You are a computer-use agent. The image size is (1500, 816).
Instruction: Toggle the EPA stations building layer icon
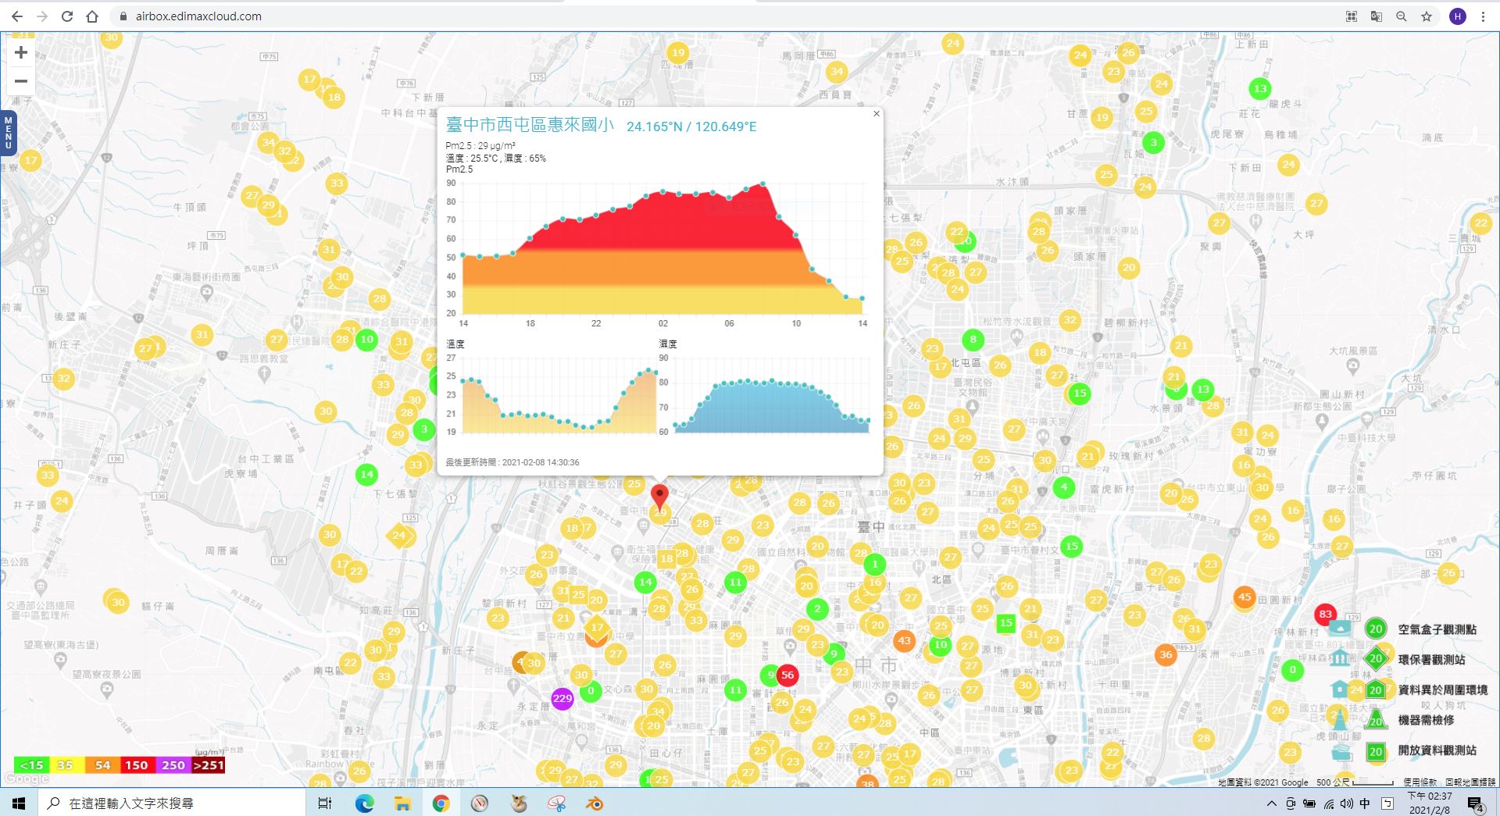[1340, 658]
